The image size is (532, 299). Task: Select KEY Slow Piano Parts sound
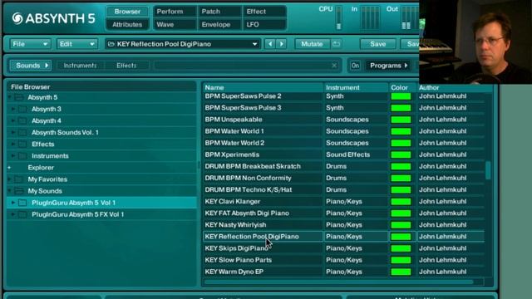point(239,260)
